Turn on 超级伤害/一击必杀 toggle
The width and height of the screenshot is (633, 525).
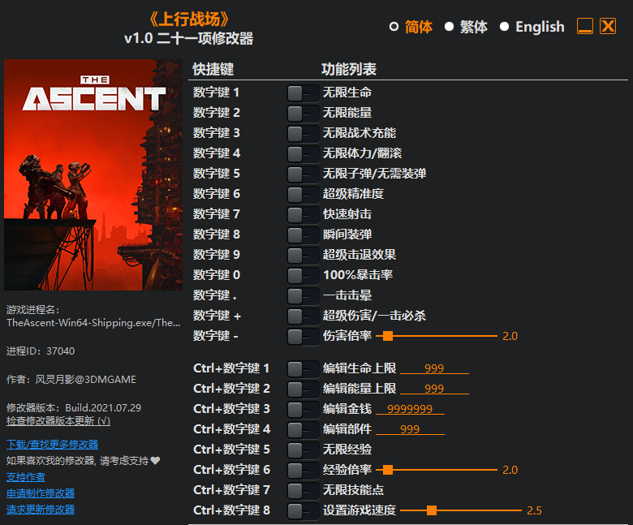tap(303, 316)
